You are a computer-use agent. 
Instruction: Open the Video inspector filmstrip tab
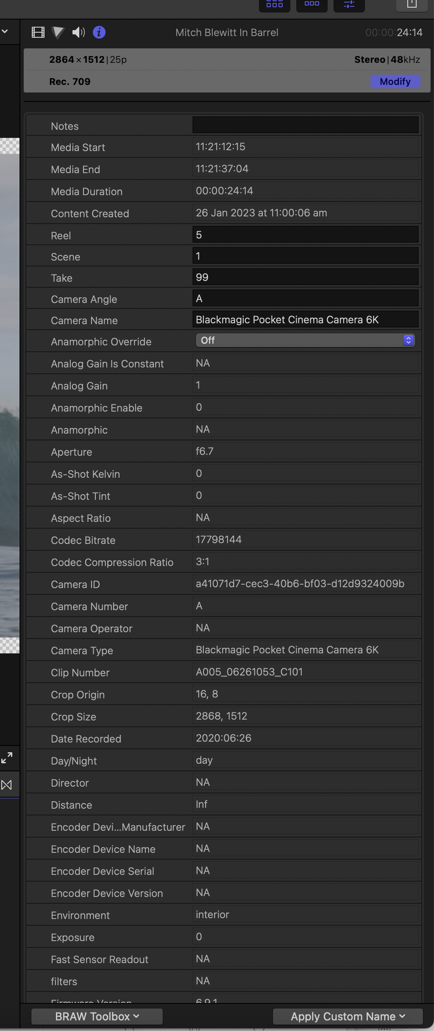coord(38,32)
